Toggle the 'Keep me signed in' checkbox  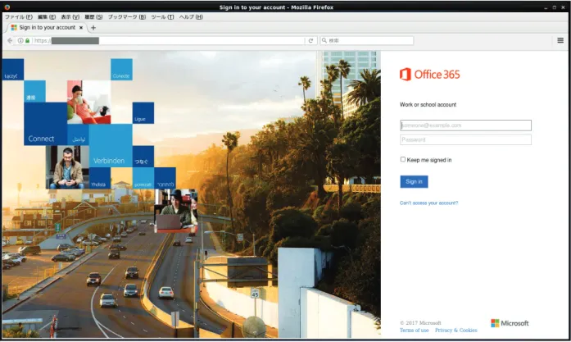(403, 159)
